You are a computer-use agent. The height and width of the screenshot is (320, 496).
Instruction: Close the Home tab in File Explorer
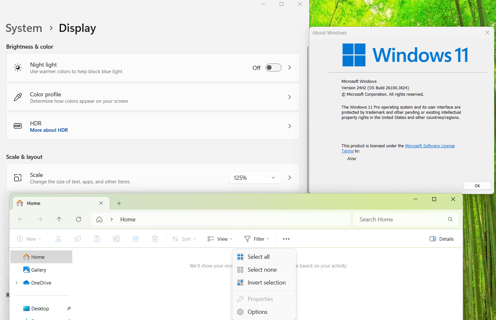(x=101, y=203)
